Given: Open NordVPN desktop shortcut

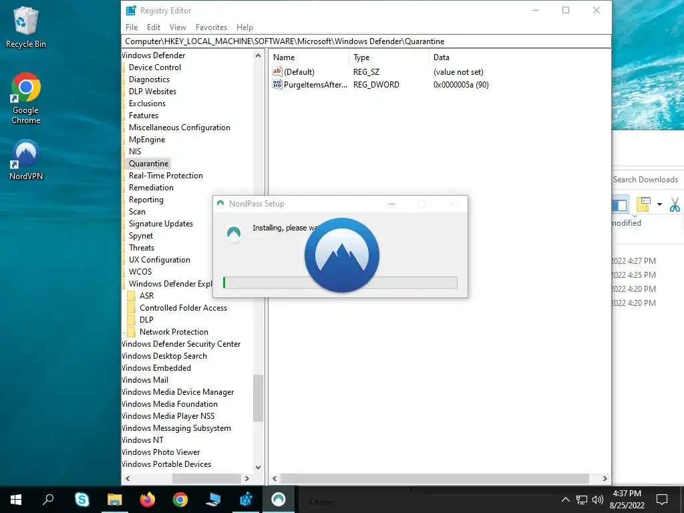Looking at the screenshot, I should tap(26, 160).
